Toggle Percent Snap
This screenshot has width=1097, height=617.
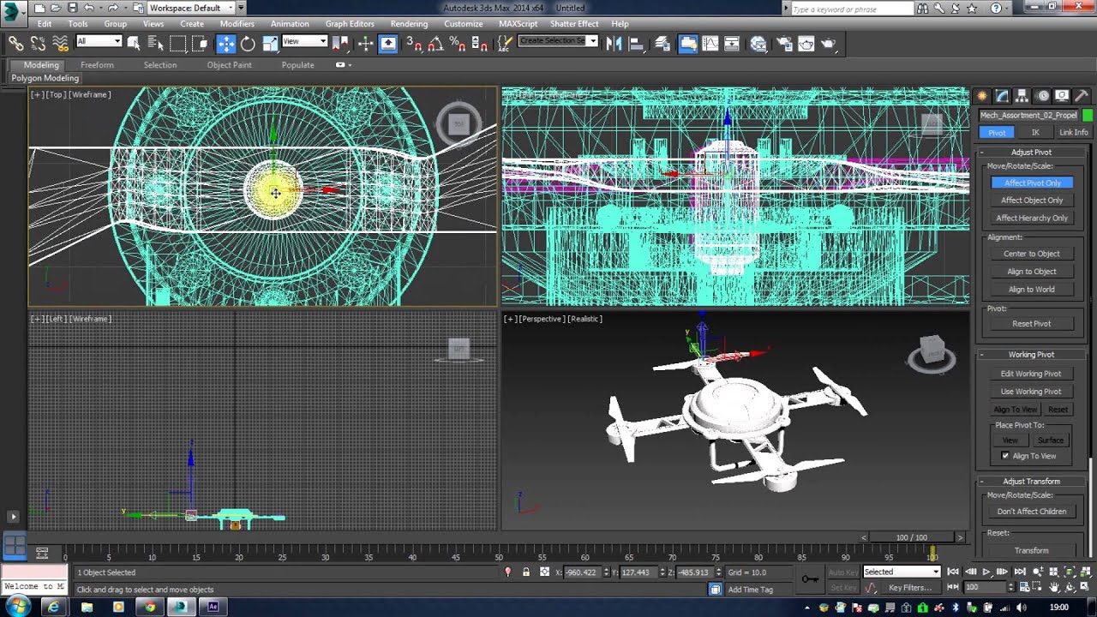[x=458, y=43]
